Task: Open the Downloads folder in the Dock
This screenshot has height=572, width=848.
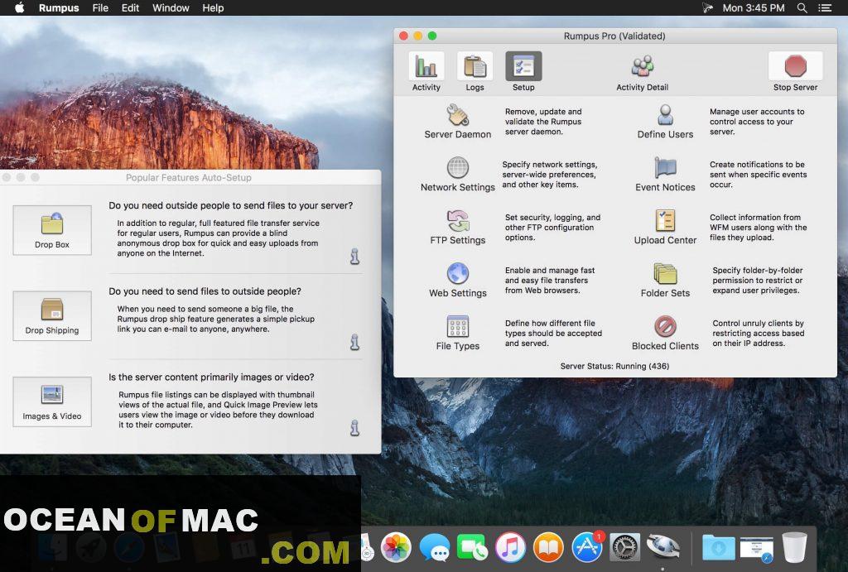Action: (718, 547)
